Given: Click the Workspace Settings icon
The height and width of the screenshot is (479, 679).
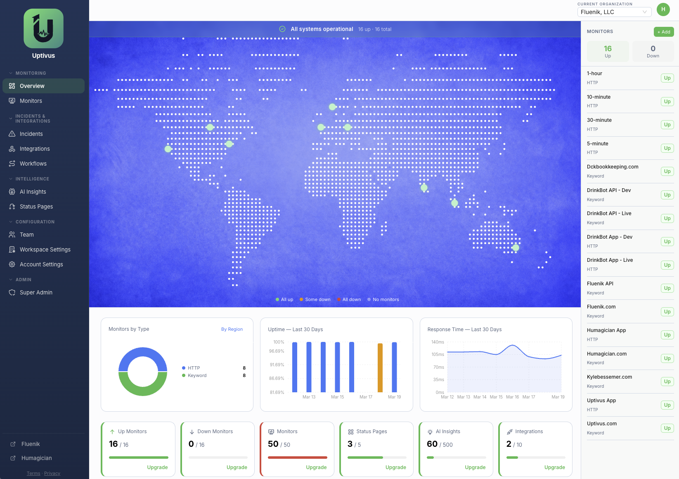Looking at the screenshot, I should [12, 249].
